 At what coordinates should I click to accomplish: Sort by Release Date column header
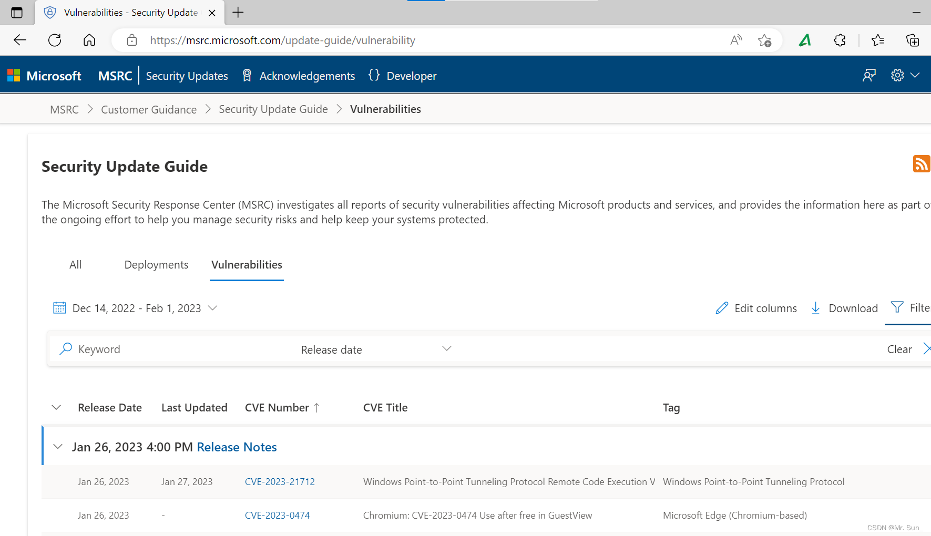click(x=110, y=407)
